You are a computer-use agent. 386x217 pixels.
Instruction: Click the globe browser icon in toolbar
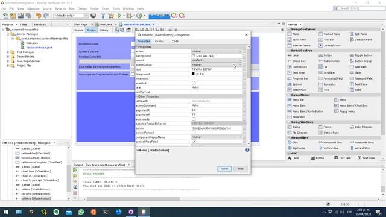[93, 16]
